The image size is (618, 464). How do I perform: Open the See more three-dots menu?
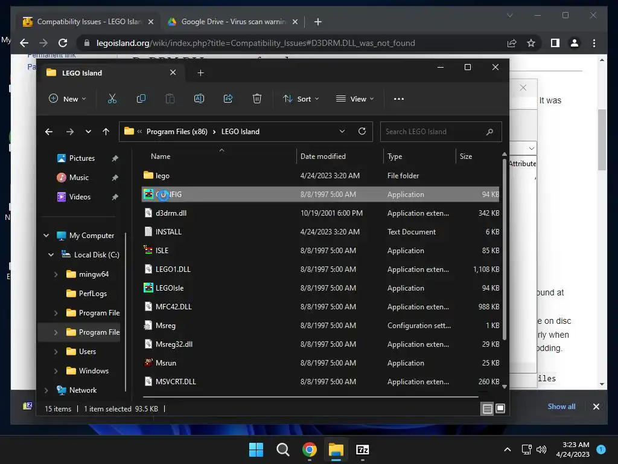(399, 98)
